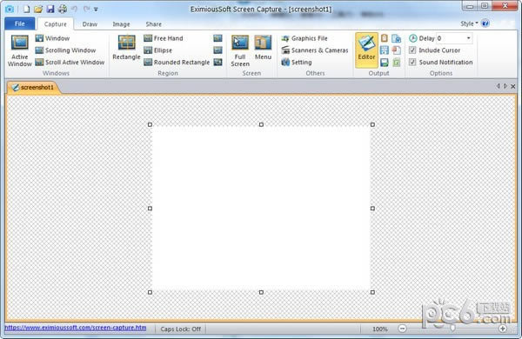The image size is (522, 339).
Task: Import from a Graphics File
Action: [x=304, y=38]
